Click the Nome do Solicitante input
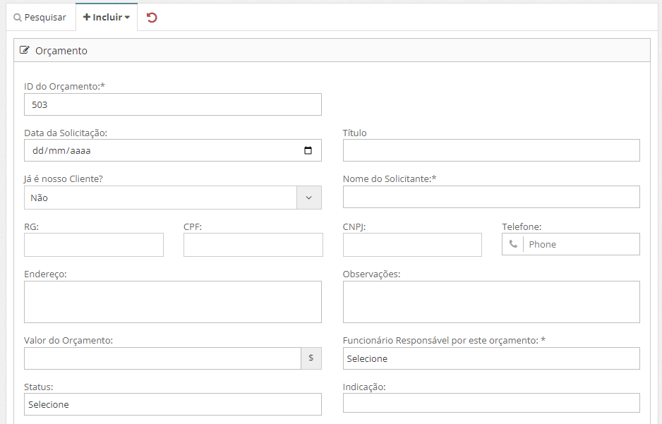 pyautogui.click(x=491, y=197)
